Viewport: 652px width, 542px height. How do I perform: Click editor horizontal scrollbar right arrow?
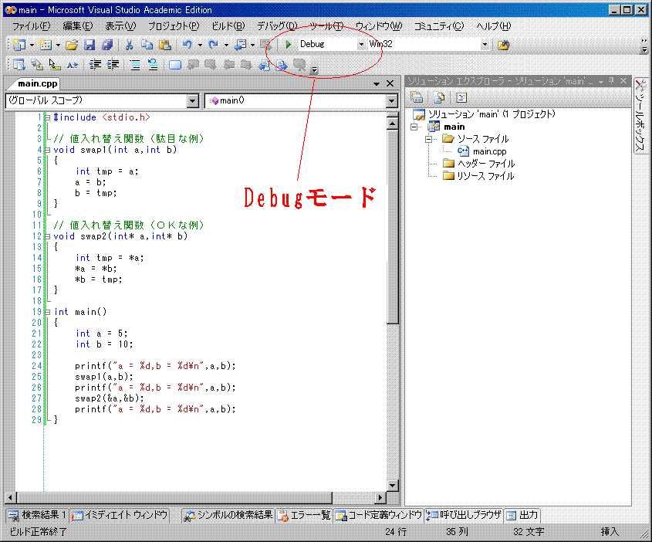tap(380, 497)
